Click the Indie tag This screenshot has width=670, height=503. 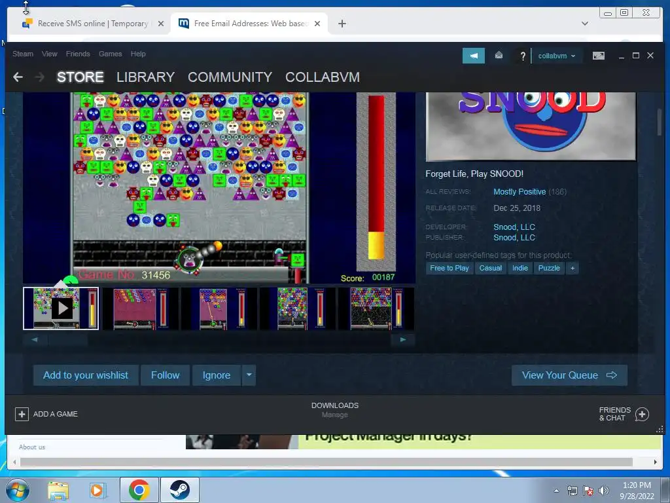point(520,268)
